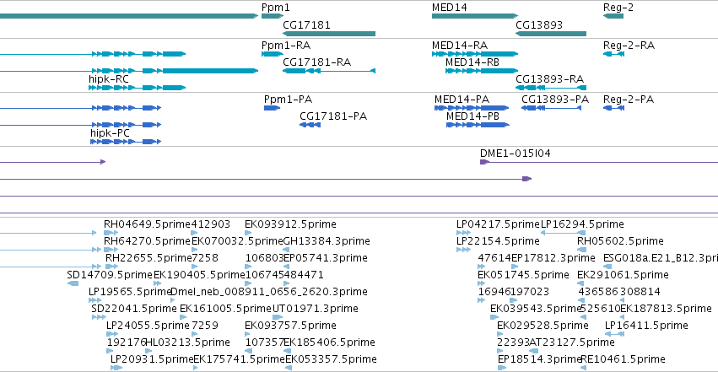The image size is (718, 372).
Task: Open EST EK093912.5prime
Action: 290,224
